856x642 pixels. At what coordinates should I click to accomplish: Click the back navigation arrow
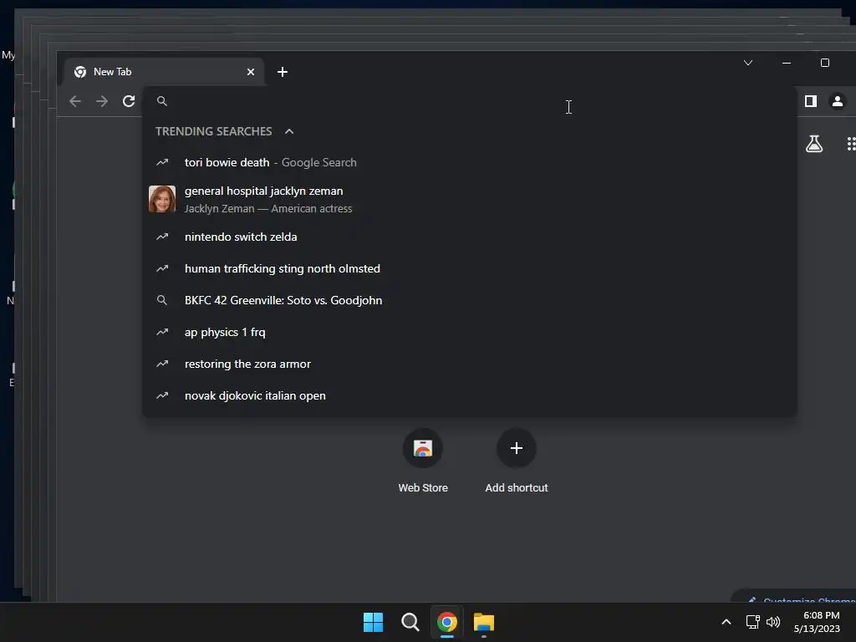pos(75,101)
